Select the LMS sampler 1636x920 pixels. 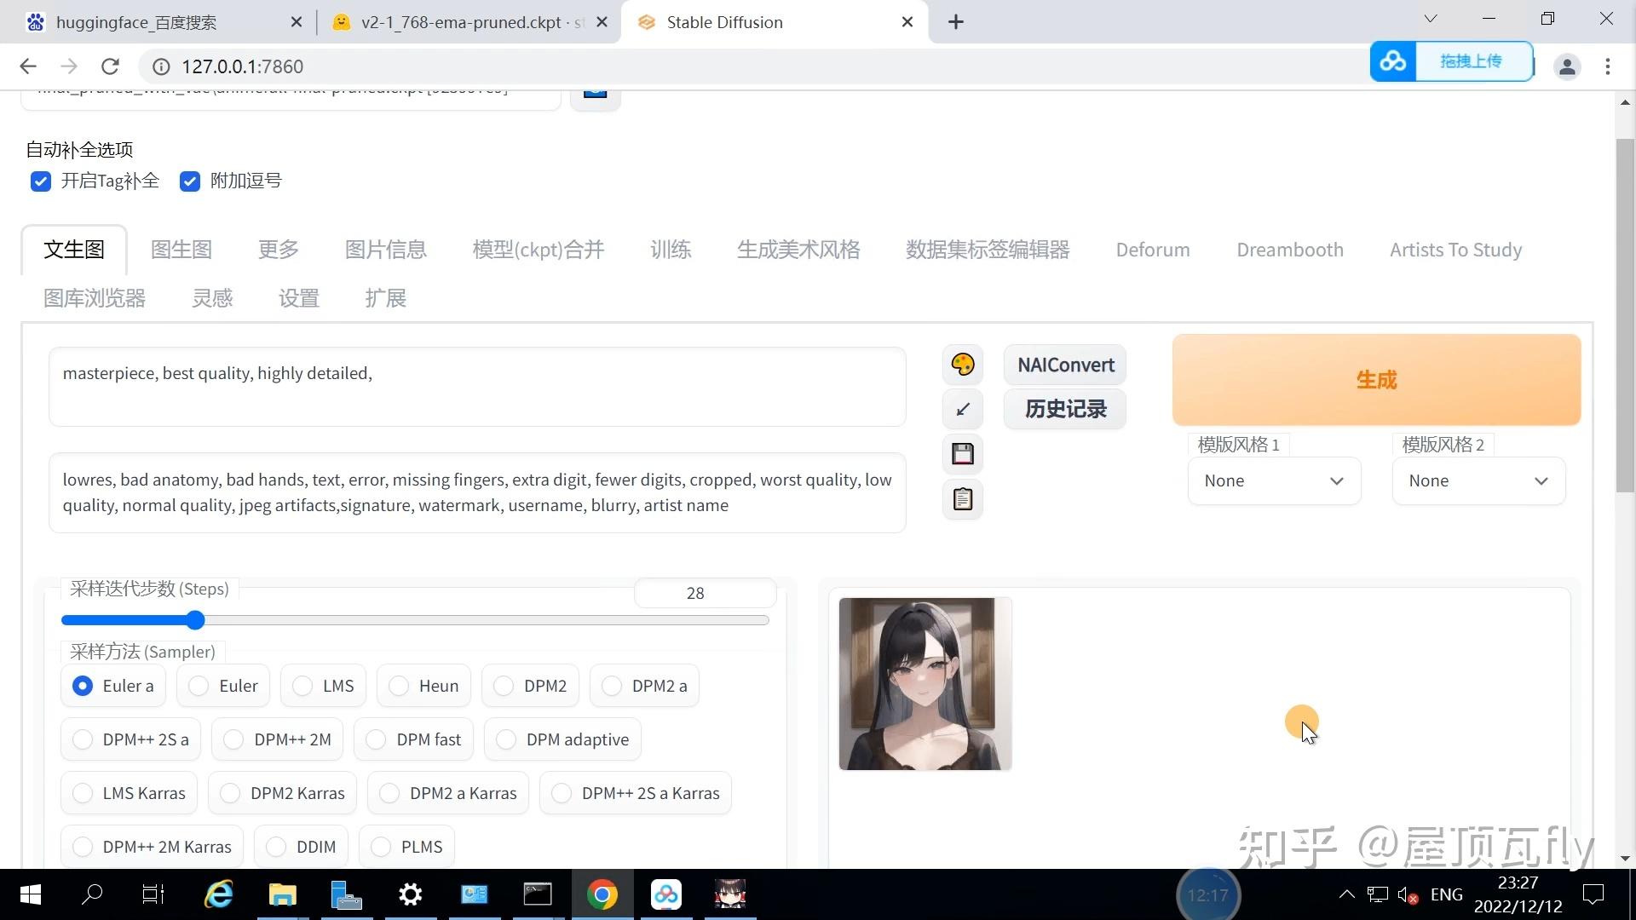323,686
